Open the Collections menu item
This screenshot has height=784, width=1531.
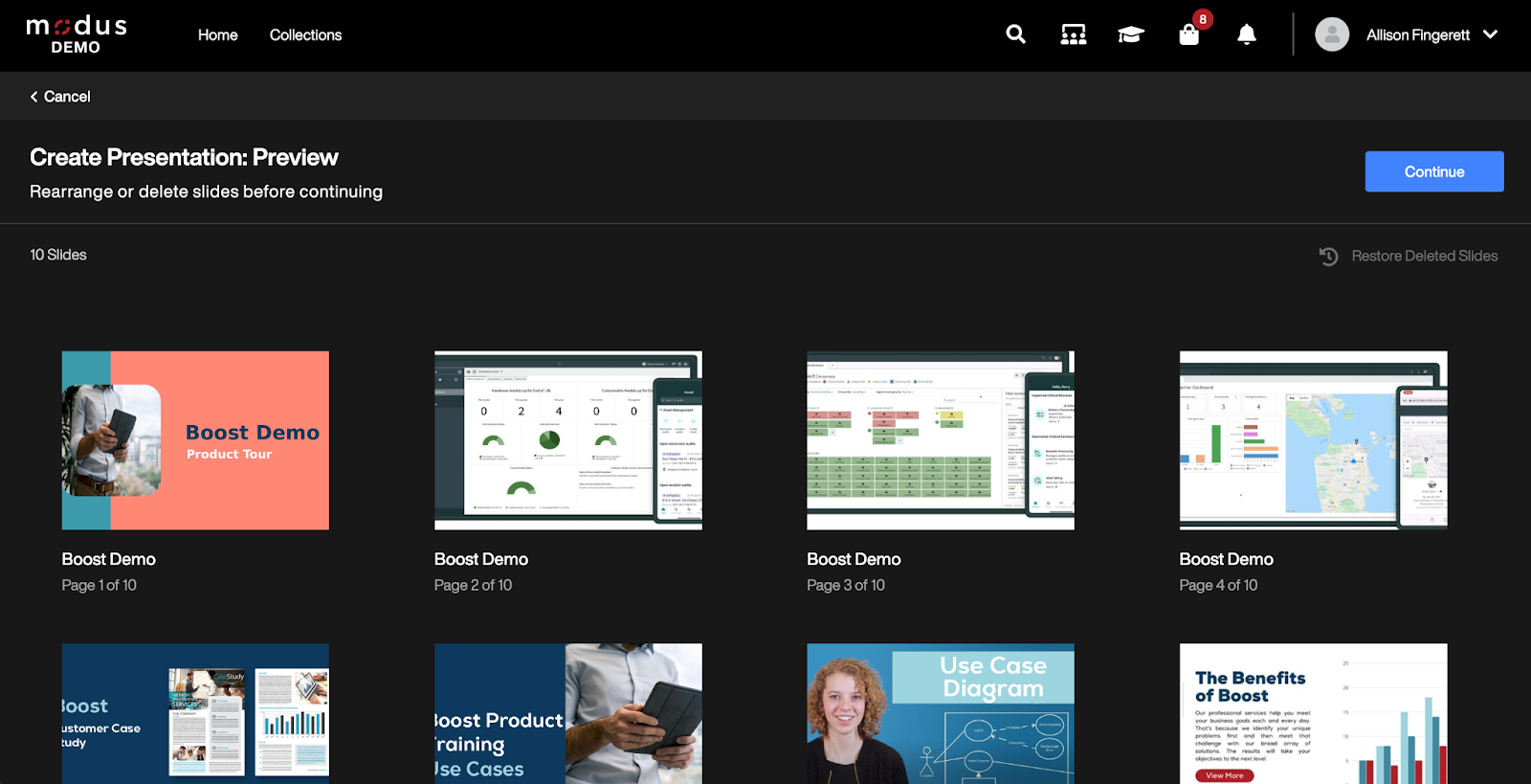(305, 35)
